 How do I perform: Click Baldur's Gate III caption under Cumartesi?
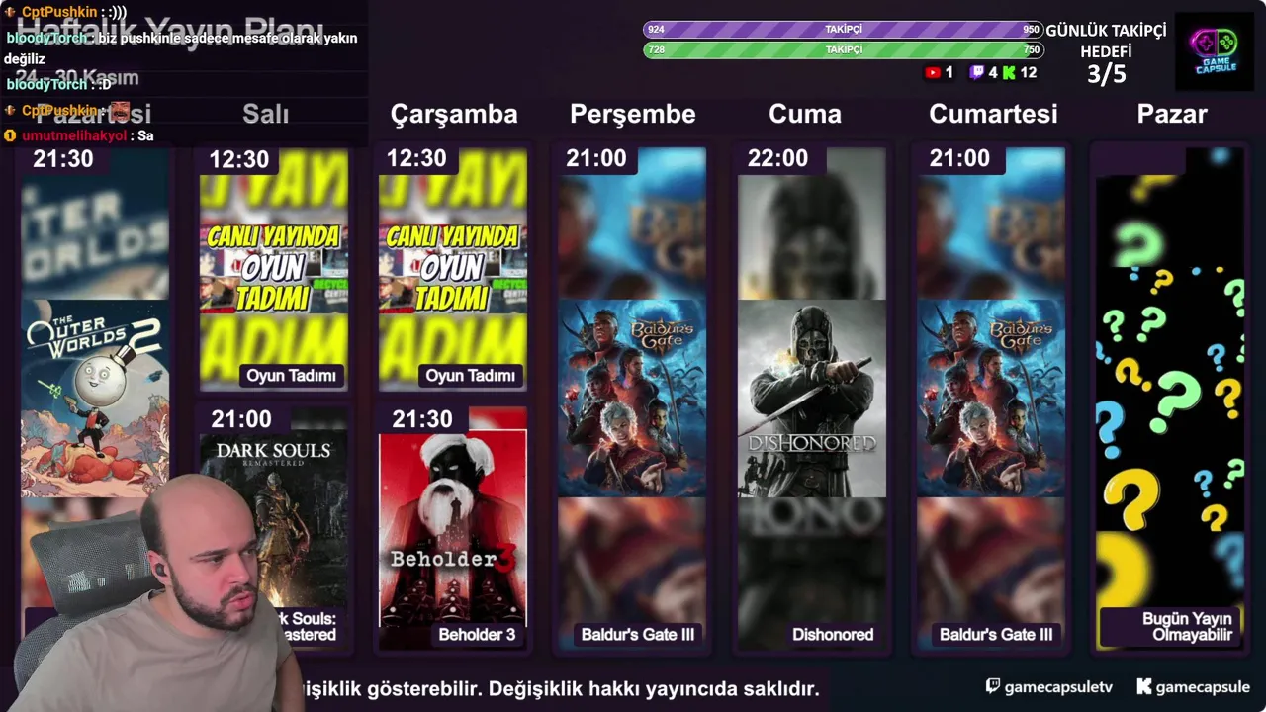(996, 634)
